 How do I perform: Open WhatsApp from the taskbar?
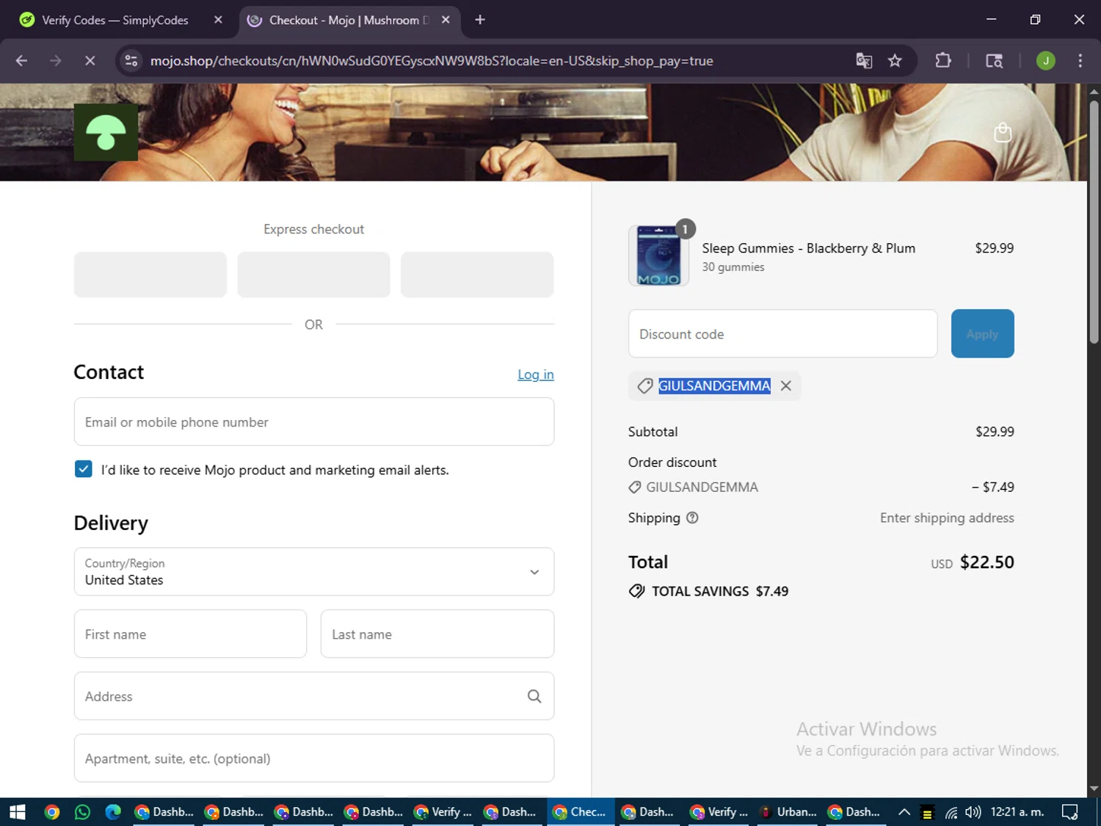click(x=82, y=812)
